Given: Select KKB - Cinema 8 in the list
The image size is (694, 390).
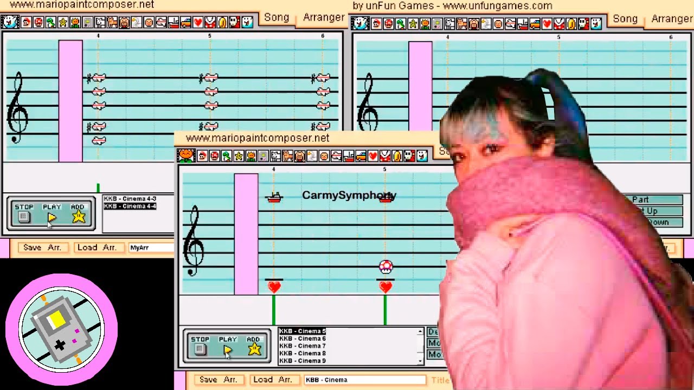Looking at the screenshot, I should [303, 353].
